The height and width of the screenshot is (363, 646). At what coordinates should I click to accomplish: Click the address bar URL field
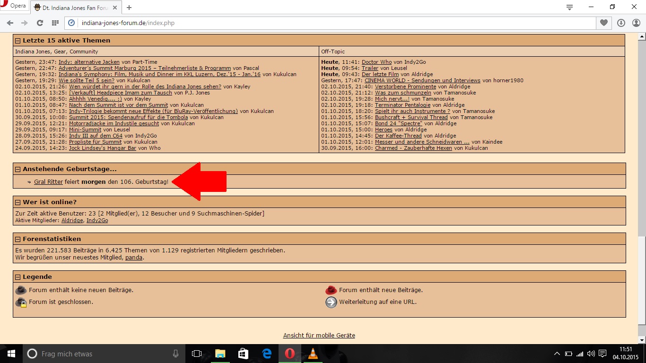pos(331,23)
